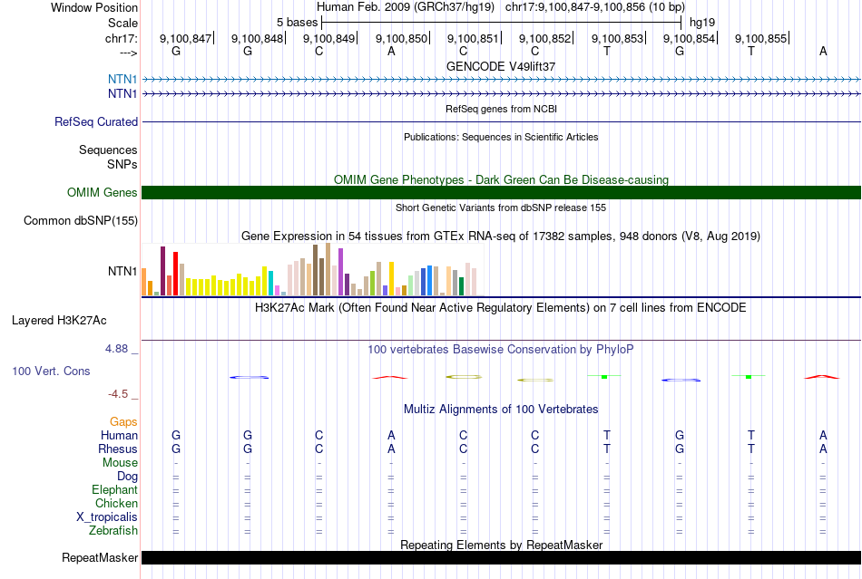Click the RepeatMasker track label
This screenshot has height=579, width=862.
100,557
